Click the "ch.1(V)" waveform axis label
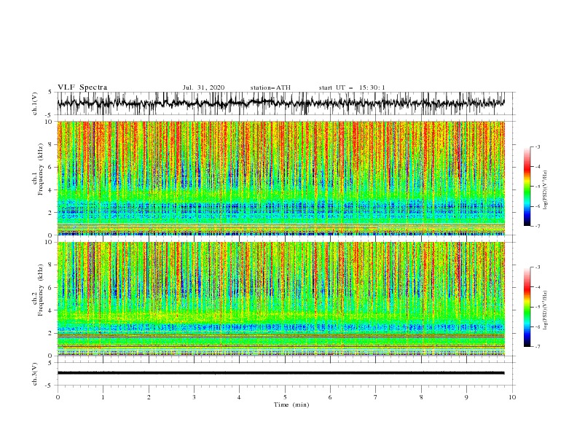The image size is (577, 446). click(35, 103)
